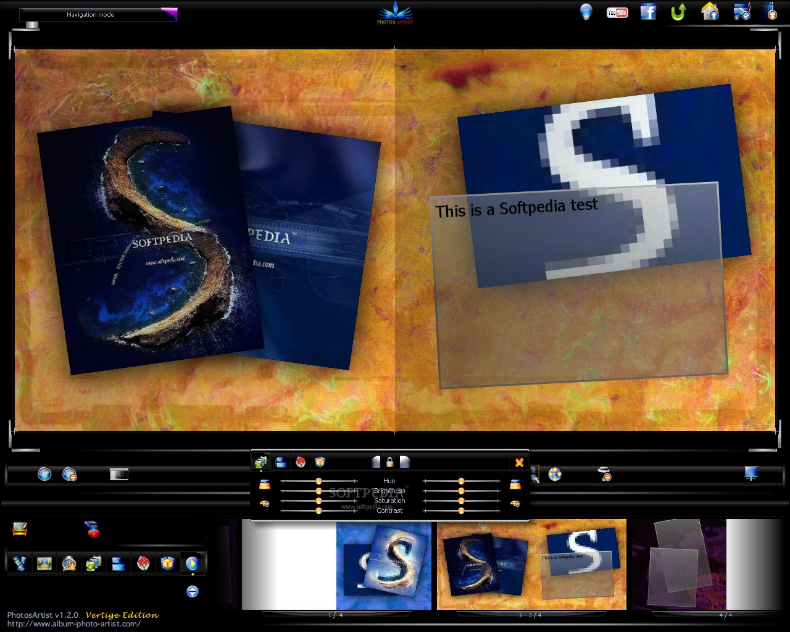Viewport: 790px width, 632px height.
Task: Click the left yellow palette icon
Action: [265, 504]
